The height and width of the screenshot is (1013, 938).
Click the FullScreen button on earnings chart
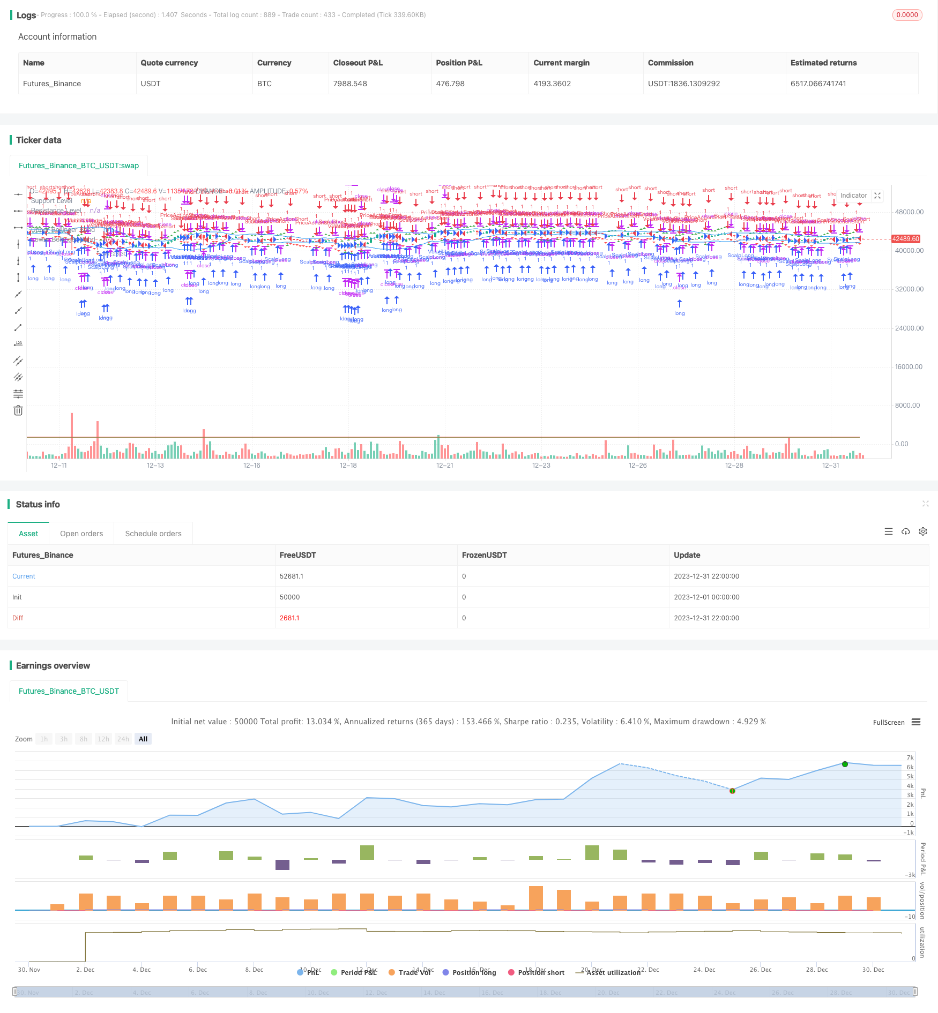pyautogui.click(x=889, y=722)
